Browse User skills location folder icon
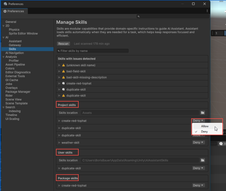The height and width of the screenshot is (191, 226). (202, 160)
